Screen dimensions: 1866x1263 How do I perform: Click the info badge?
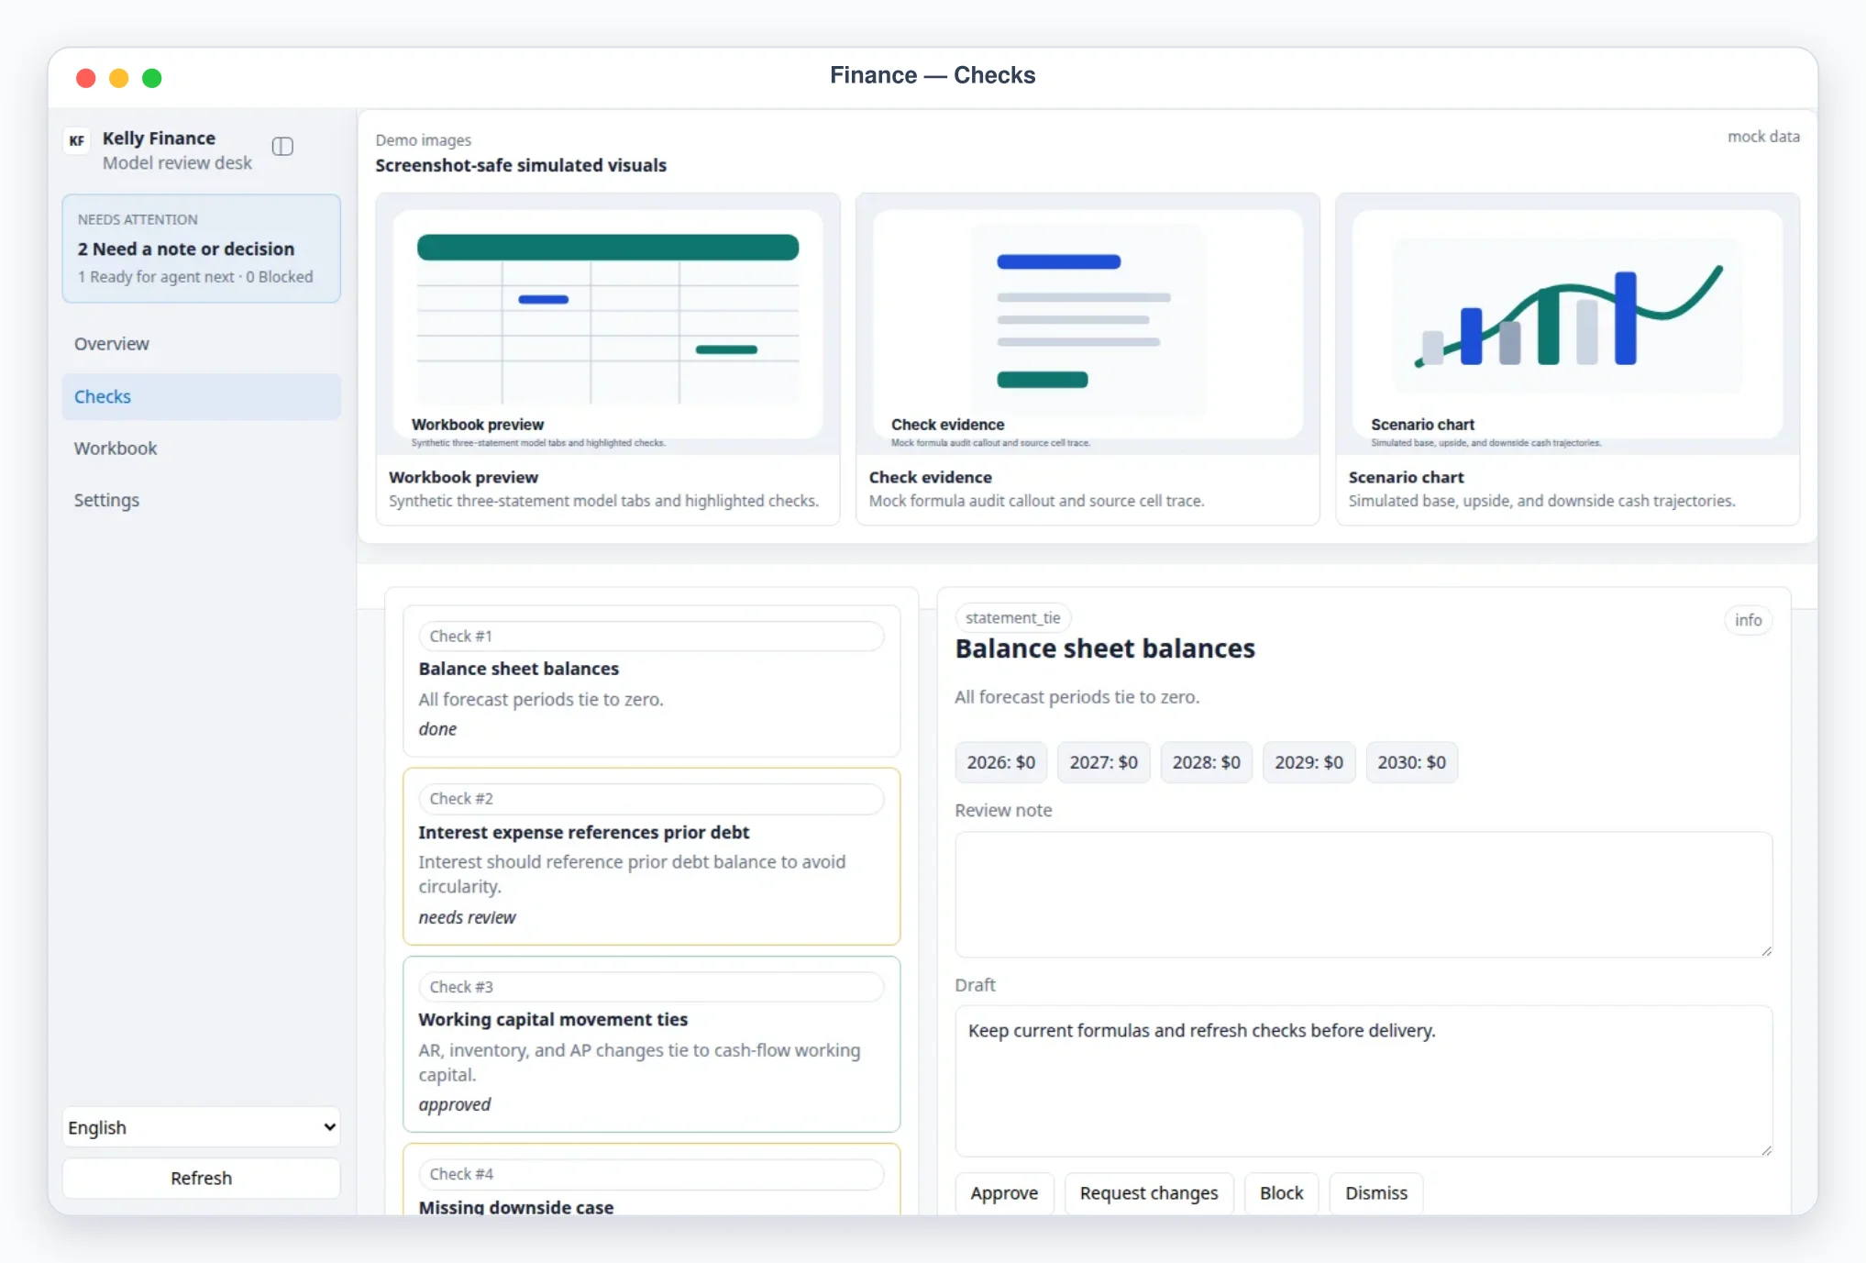[1748, 620]
